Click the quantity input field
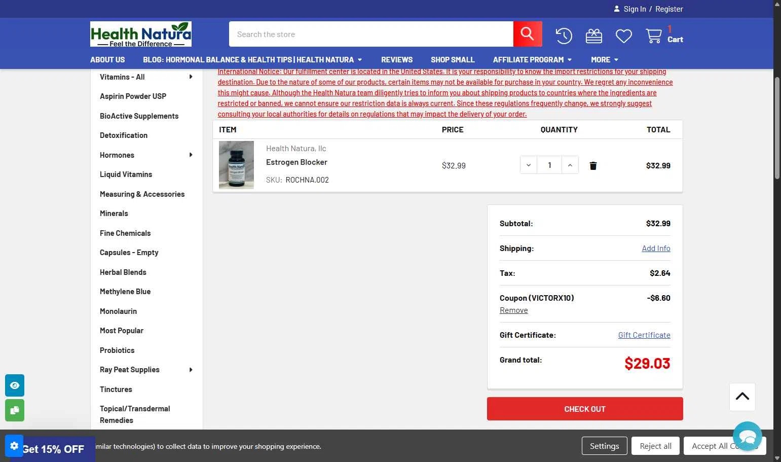 549,165
